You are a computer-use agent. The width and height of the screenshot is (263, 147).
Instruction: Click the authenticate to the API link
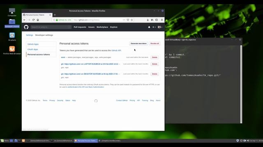pos(86,87)
